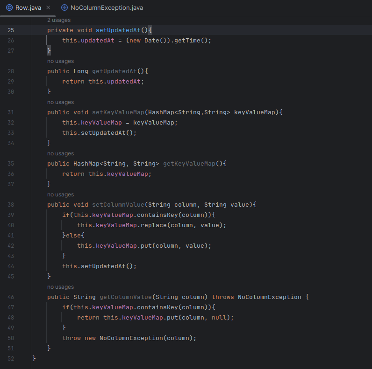The height and width of the screenshot is (369, 372).
Task: Click 'no usages' hint above getUpdatedAt
Action: (60, 61)
